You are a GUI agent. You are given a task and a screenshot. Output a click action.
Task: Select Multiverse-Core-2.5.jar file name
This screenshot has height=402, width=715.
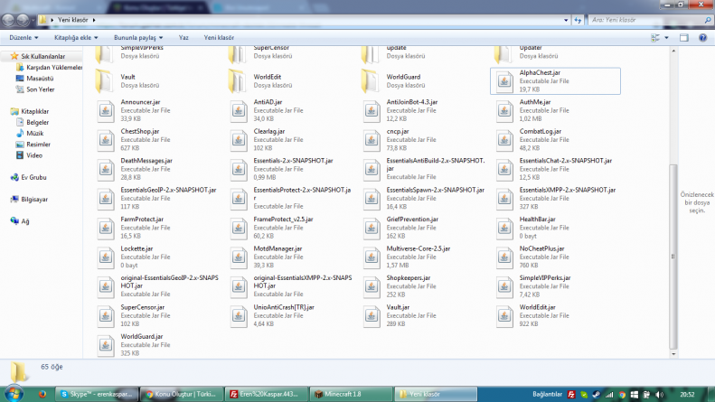tap(419, 248)
